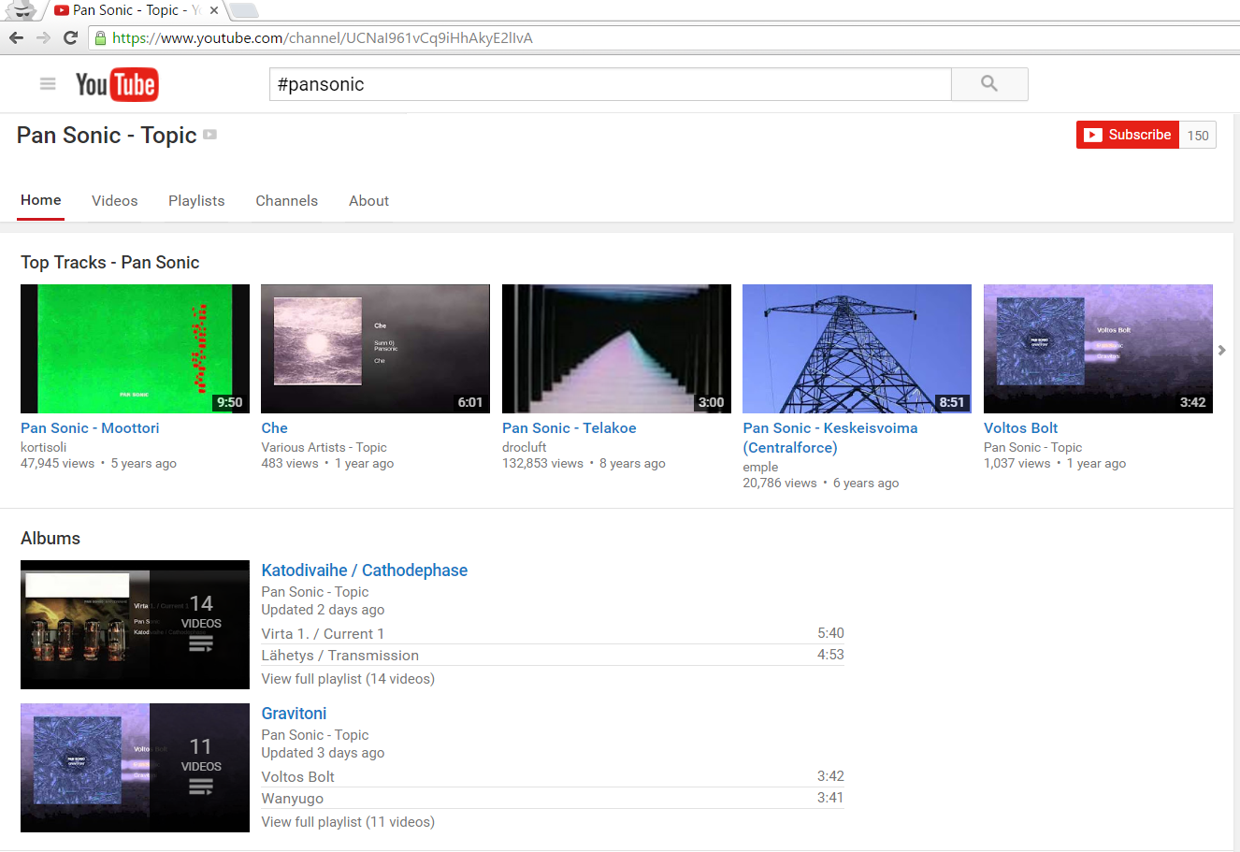Play the Che video thumbnail
Screen dimensions: 1240x852
376,349
